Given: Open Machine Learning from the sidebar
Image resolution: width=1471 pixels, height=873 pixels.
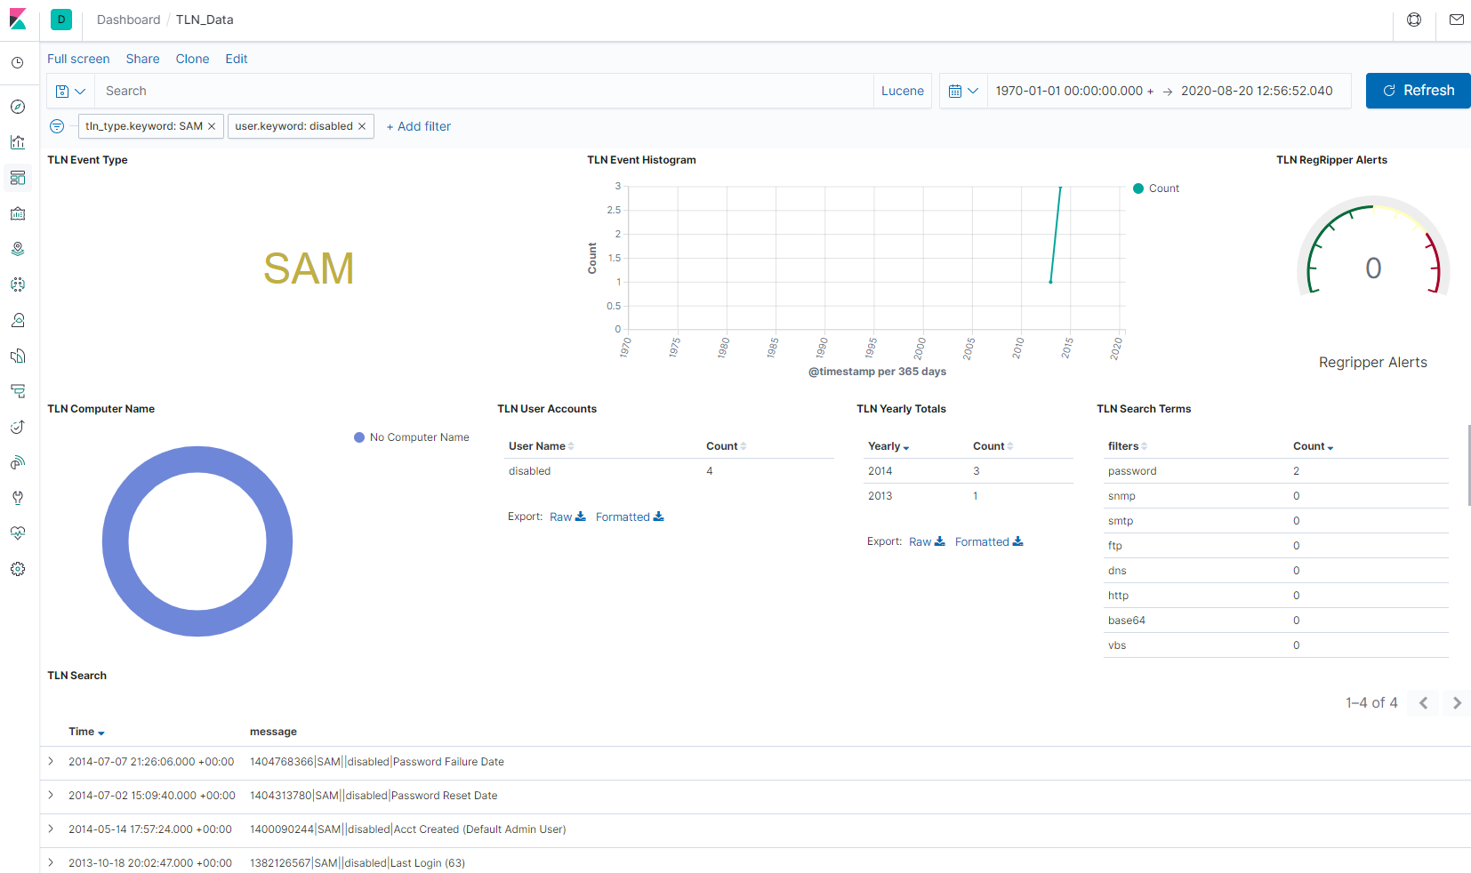Looking at the screenshot, I should coord(18,284).
